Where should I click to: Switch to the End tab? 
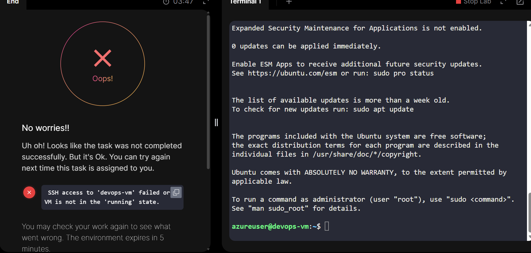click(x=13, y=2)
